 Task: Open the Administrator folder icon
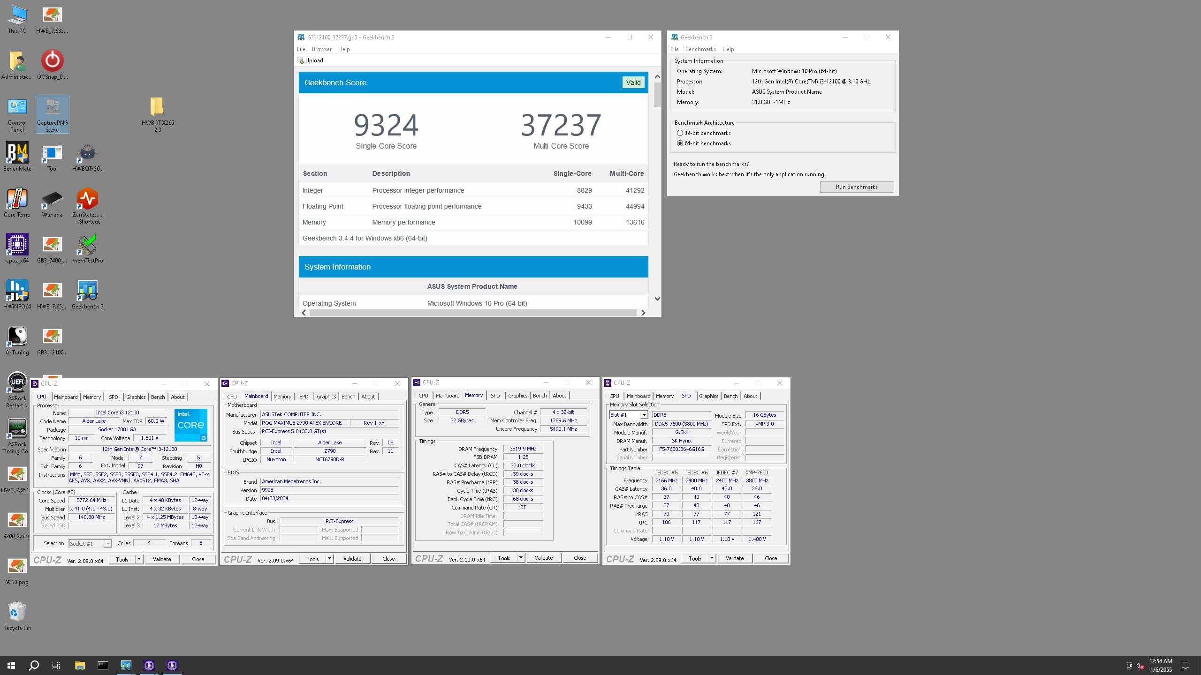(17, 65)
